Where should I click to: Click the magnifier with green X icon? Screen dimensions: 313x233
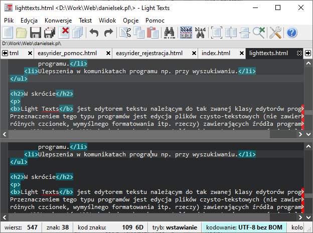coord(259,33)
